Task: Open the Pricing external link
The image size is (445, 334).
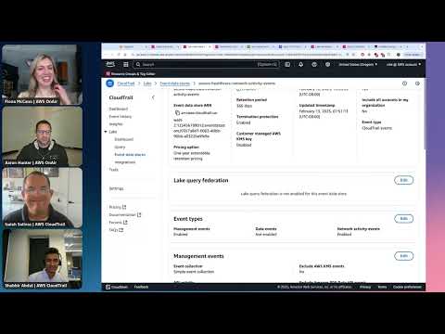Action: (118, 207)
